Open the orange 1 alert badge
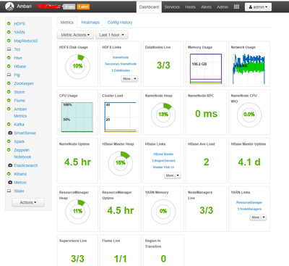 (83, 7)
